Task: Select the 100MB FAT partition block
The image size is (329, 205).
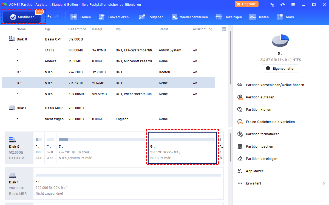Action: tap(39, 148)
